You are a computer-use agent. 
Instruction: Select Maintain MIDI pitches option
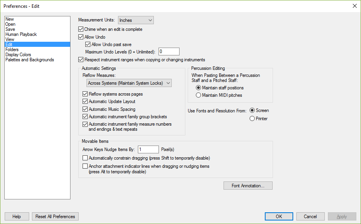coord(198,95)
